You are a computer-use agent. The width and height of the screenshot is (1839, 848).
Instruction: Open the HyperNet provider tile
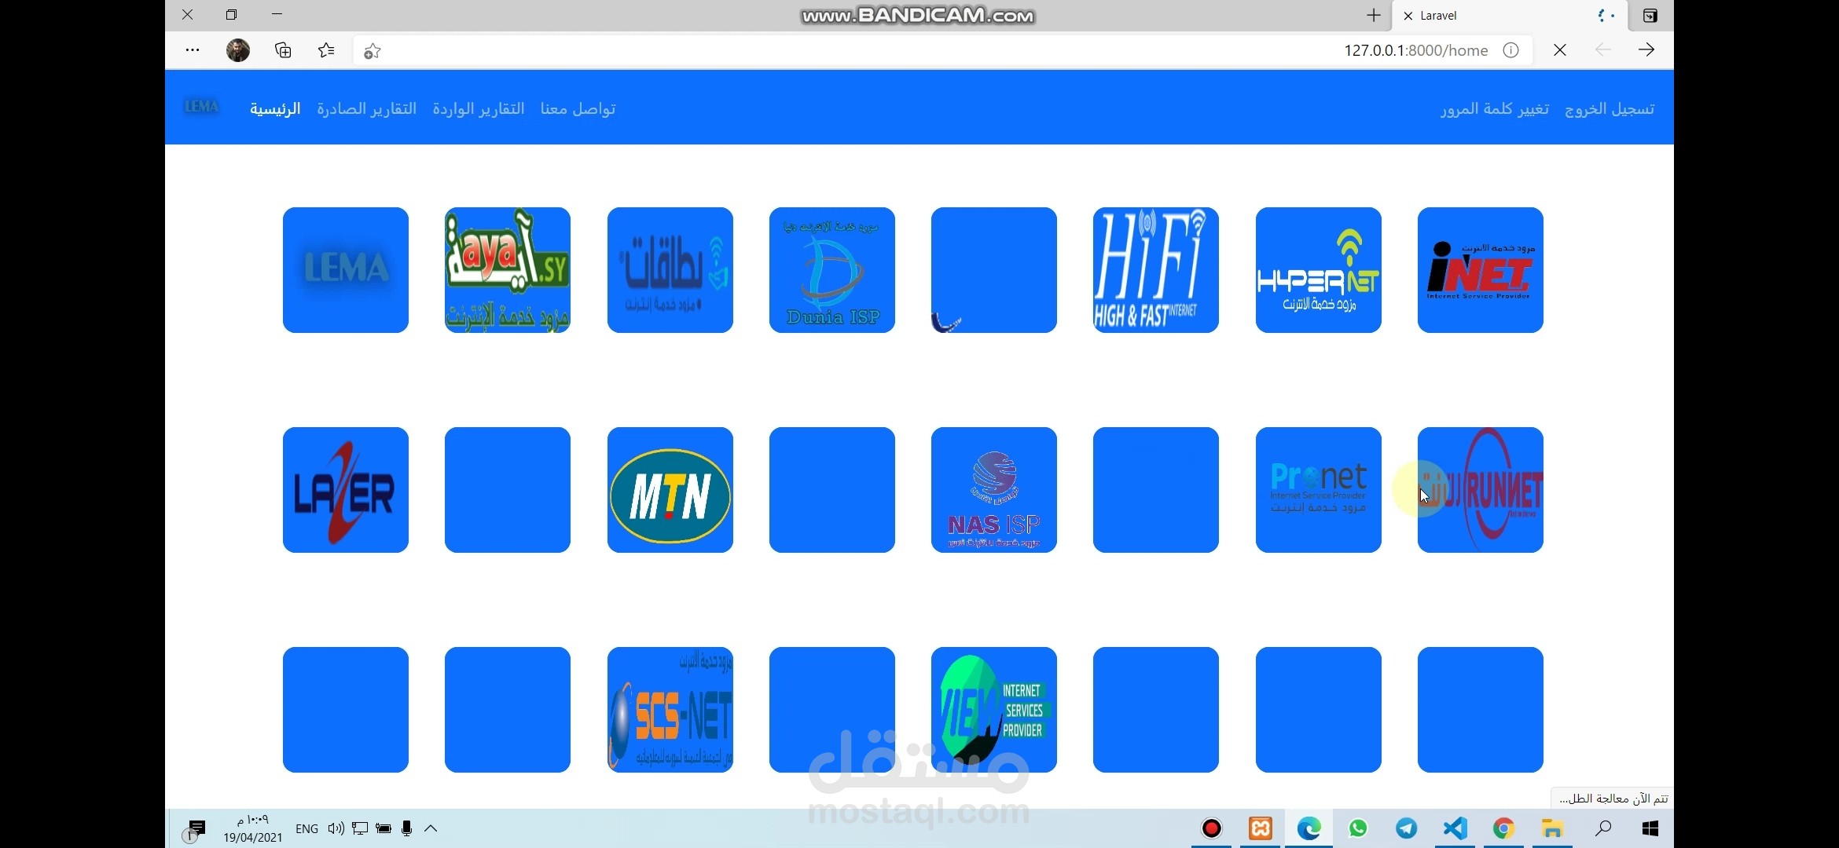(x=1318, y=270)
